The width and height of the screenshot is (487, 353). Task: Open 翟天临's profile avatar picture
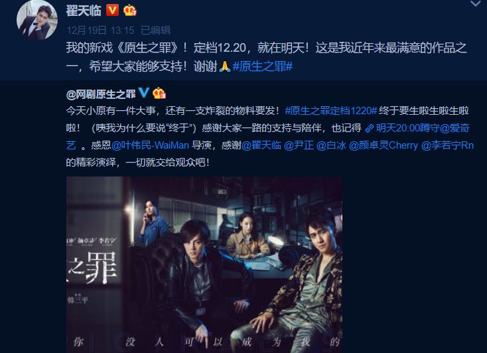[37, 20]
